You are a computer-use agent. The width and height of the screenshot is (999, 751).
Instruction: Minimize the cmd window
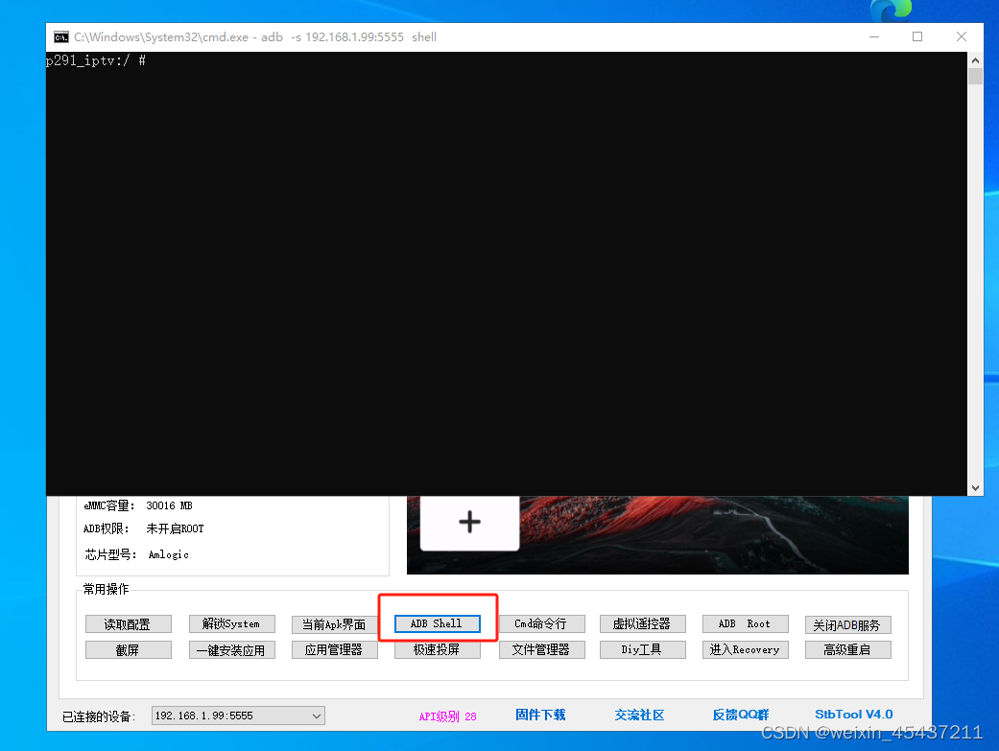874,37
